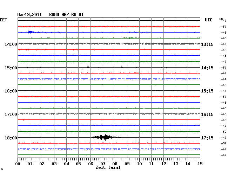Click minute tick label 09

coord(127,164)
